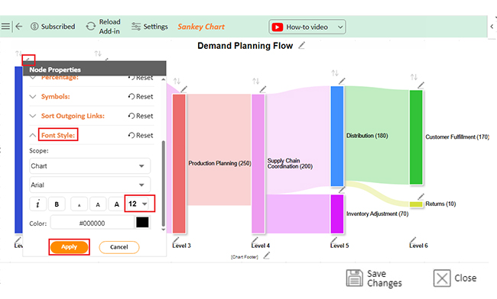Edit the Distribution node pencil
Viewport: 497px width, 299px height.
pyautogui.click(x=341, y=81)
